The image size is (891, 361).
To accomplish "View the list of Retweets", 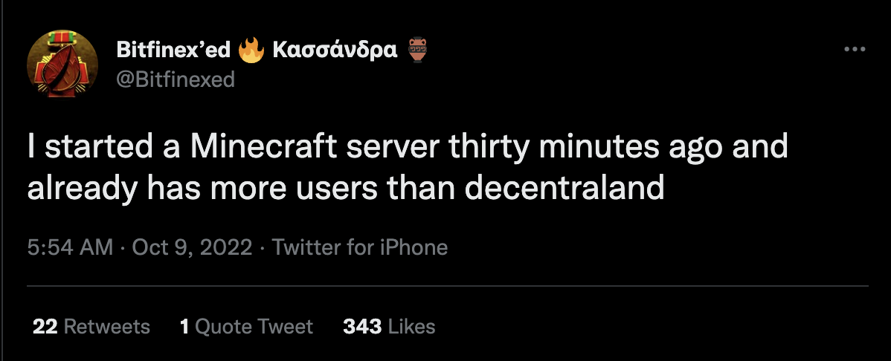I will click(x=107, y=326).
